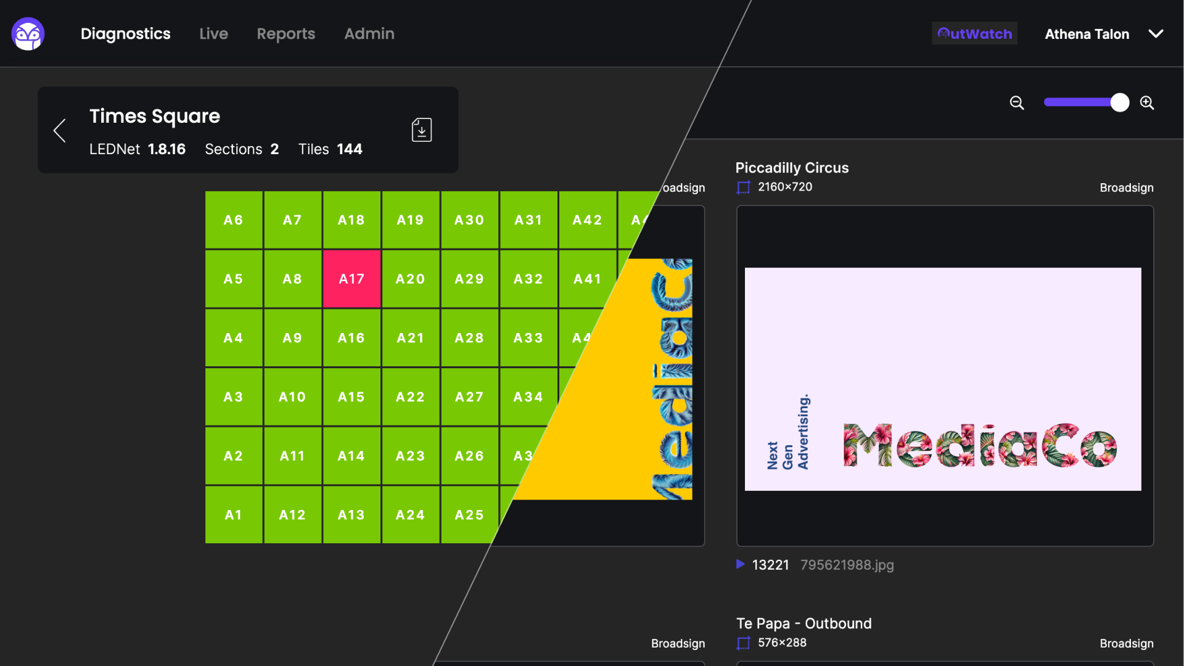Screen dimensions: 1184x666
Task: Click the owl logo icon
Action: pyautogui.click(x=28, y=34)
